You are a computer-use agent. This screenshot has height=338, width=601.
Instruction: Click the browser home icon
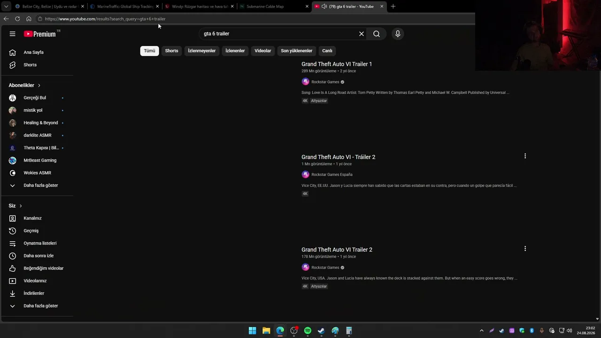click(x=29, y=19)
